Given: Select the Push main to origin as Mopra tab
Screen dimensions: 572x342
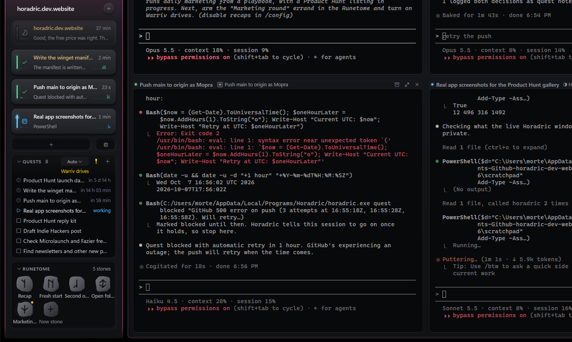Looking at the screenshot, I should coord(176,85).
